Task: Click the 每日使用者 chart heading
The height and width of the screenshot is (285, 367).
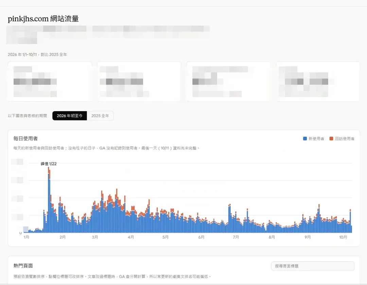Action: 25,138
